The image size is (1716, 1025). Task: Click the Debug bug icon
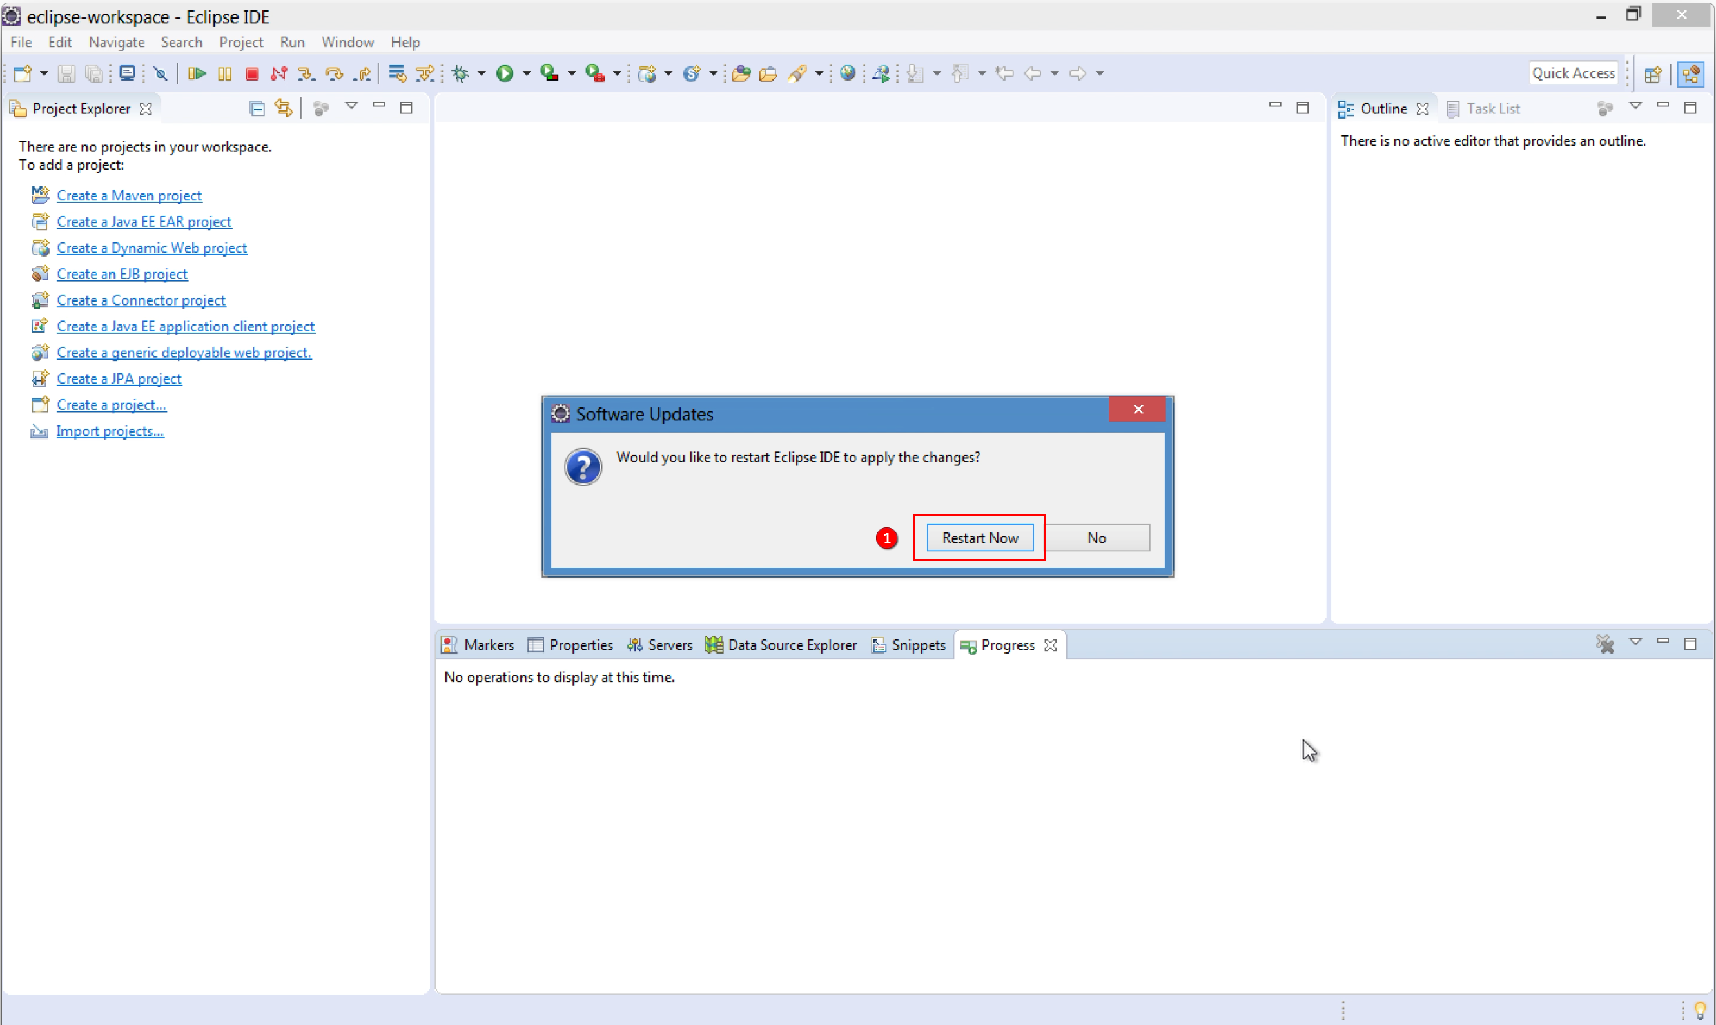pos(461,73)
